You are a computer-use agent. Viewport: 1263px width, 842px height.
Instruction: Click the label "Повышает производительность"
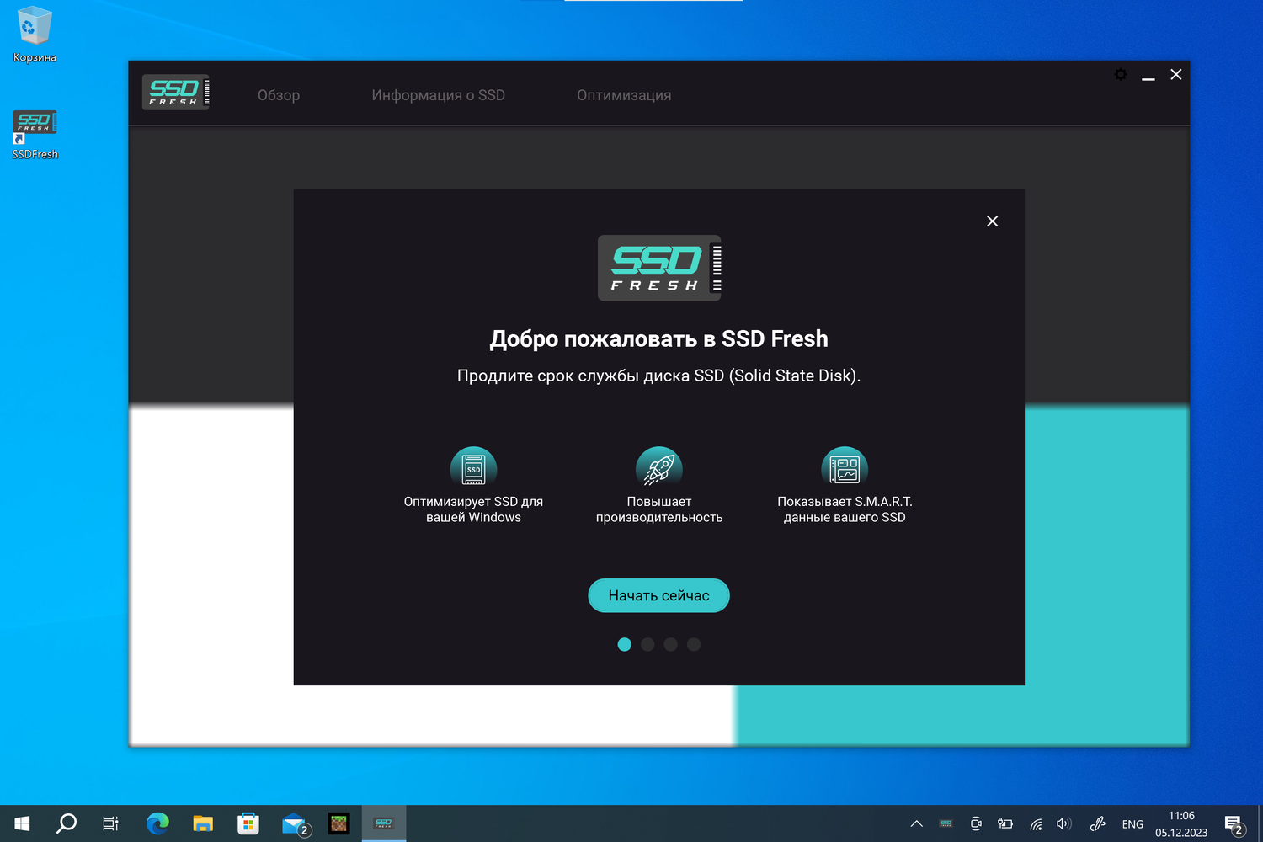[659, 509]
